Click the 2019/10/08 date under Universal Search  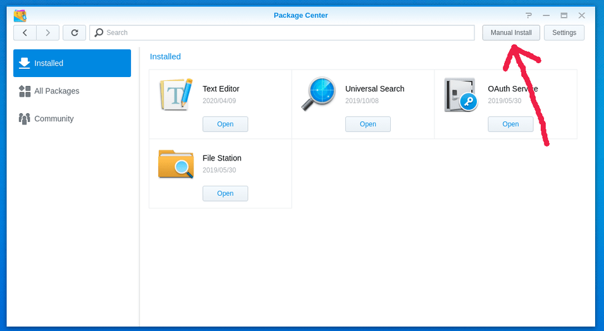coord(362,100)
